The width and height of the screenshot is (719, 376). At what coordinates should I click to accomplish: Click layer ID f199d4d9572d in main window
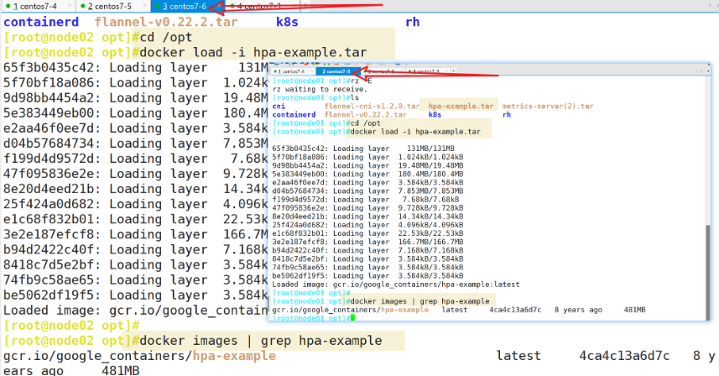tap(48, 158)
